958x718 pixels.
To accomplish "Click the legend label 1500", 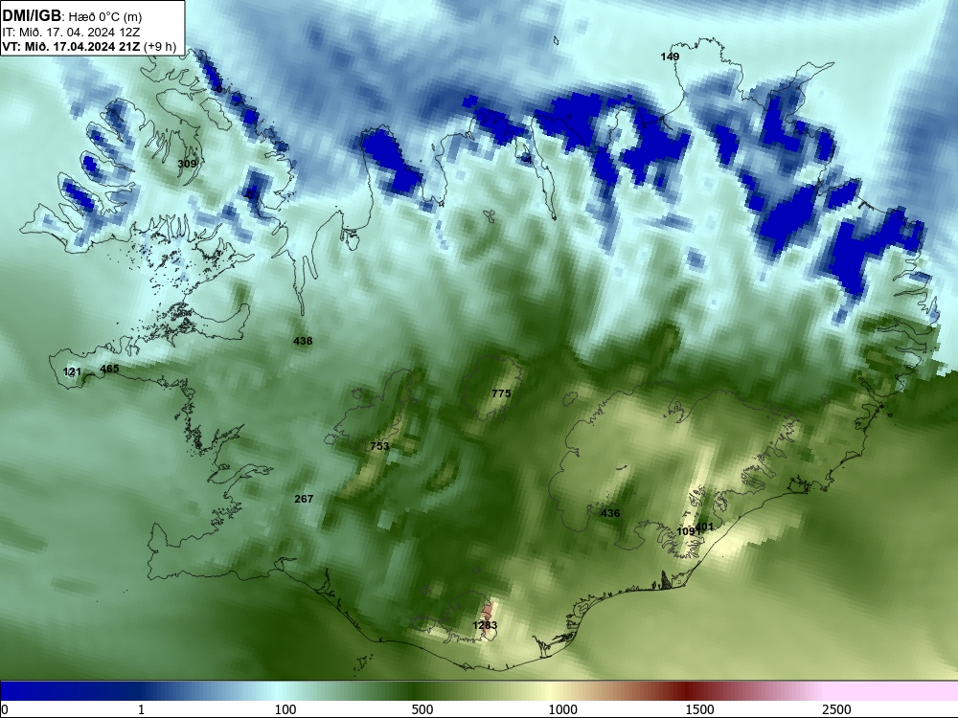I will [x=699, y=709].
